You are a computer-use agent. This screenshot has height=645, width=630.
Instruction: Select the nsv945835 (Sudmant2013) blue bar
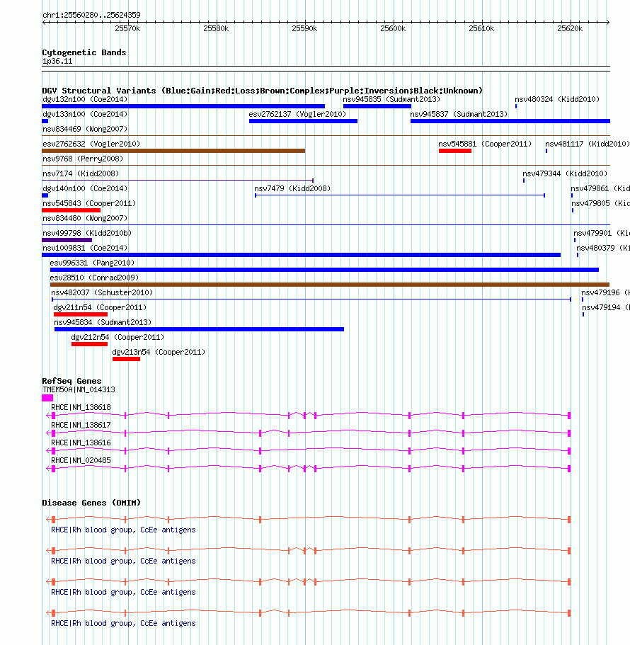click(x=377, y=106)
